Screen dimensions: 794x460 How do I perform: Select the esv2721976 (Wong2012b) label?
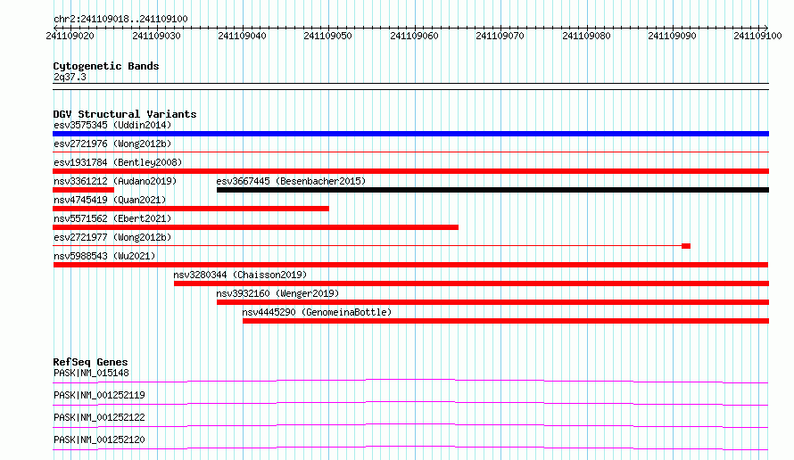112,144
